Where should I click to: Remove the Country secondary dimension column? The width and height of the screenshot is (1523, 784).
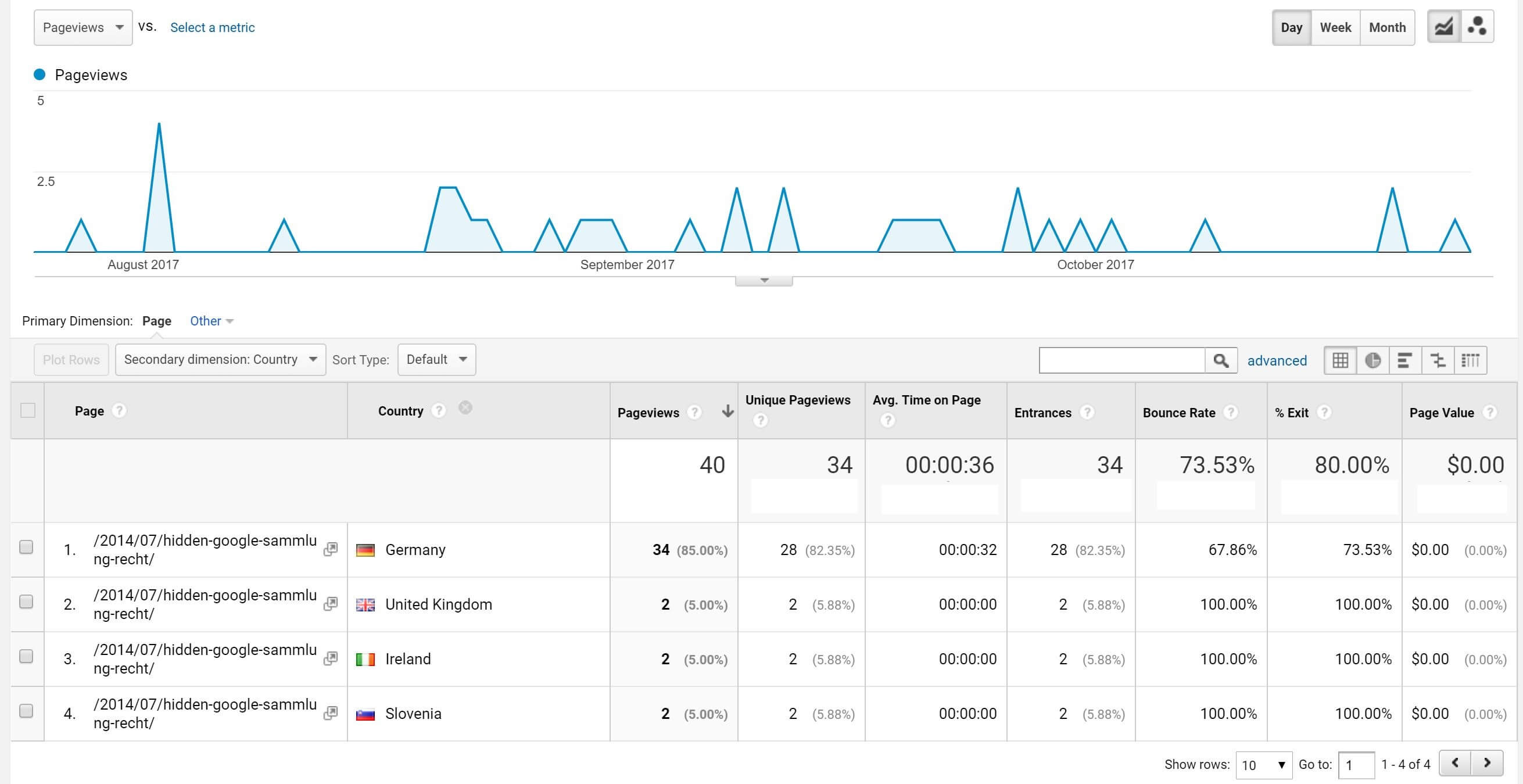click(x=465, y=408)
